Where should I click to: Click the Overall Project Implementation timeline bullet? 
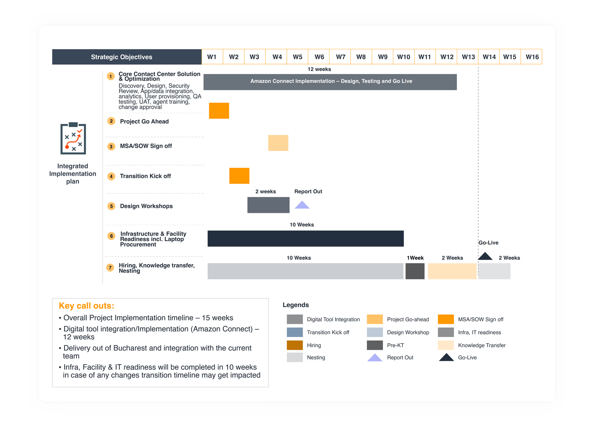click(146, 318)
